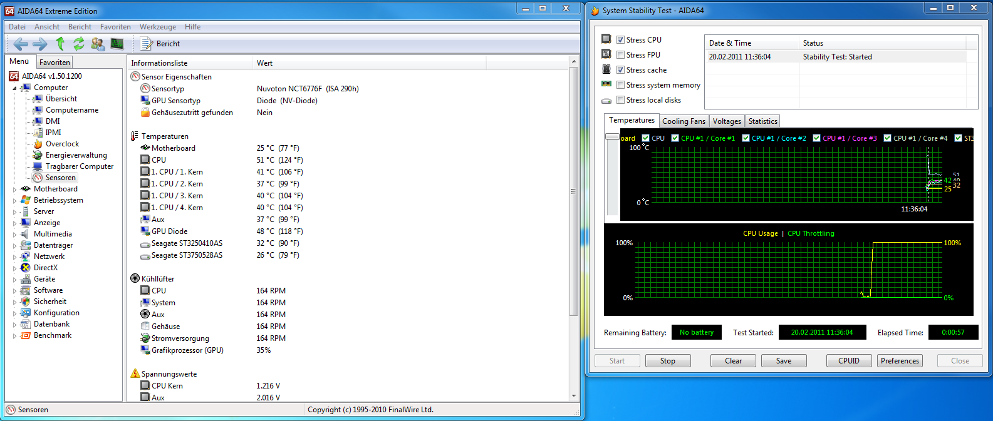Toggle CPU #1 / Core #2 graph checkbox
The height and width of the screenshot is (421, 993).
tap(746, 138)
